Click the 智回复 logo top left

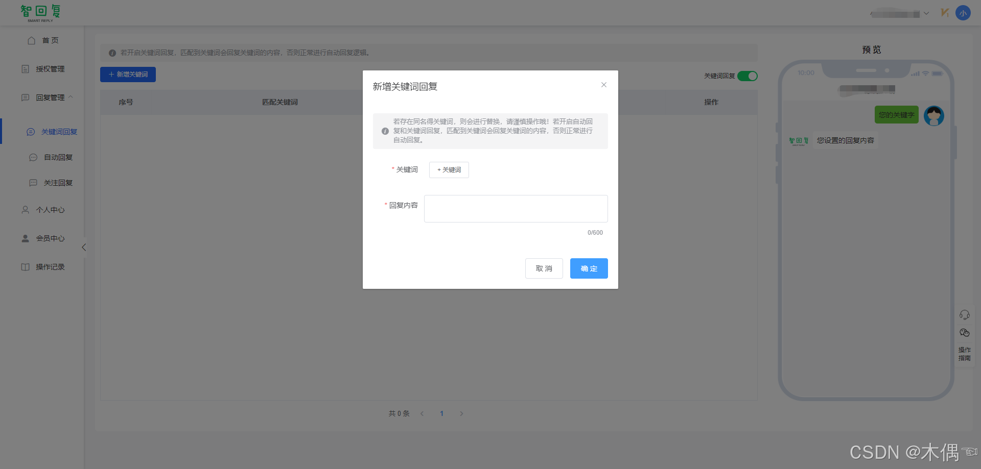(x=40, y=11)
